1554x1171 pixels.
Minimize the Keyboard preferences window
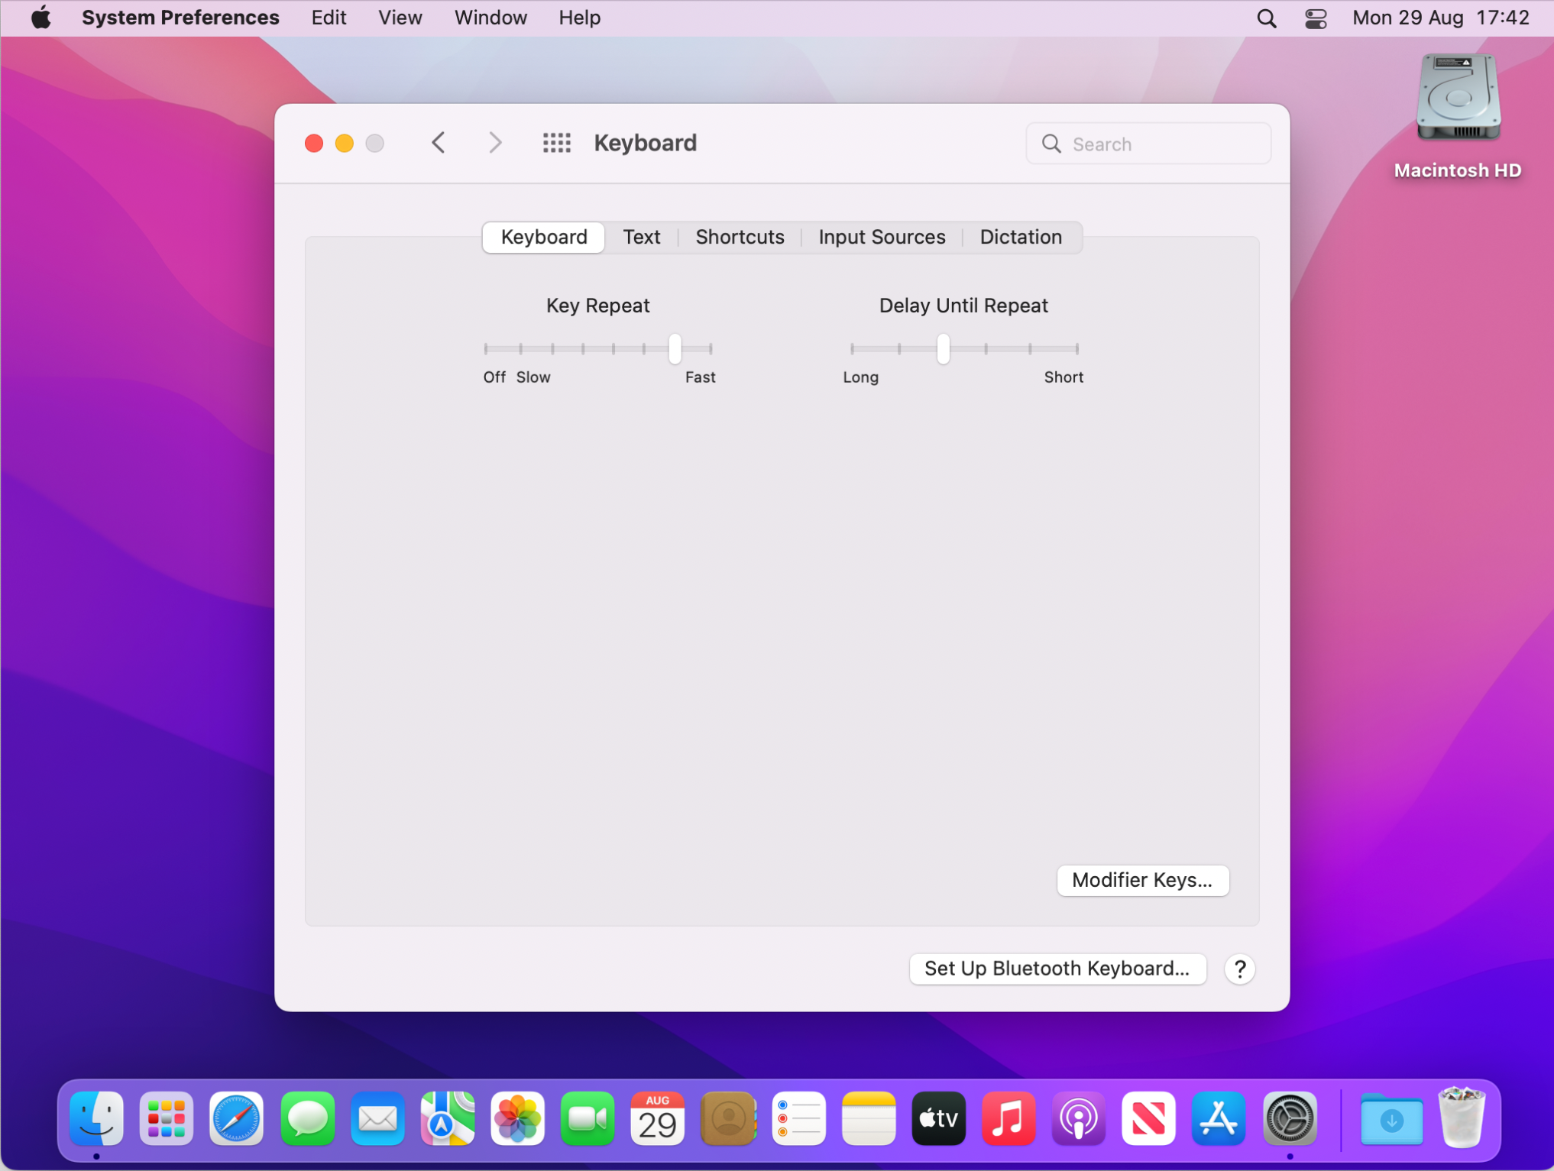coord(344,143)
